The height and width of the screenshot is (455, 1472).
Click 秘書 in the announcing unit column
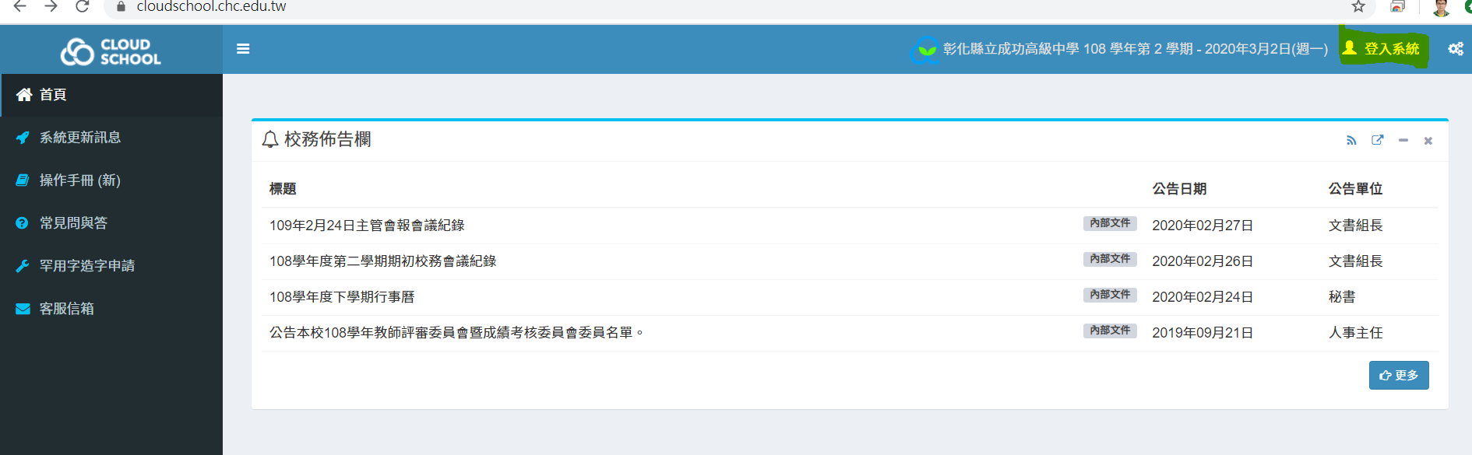1342,297
